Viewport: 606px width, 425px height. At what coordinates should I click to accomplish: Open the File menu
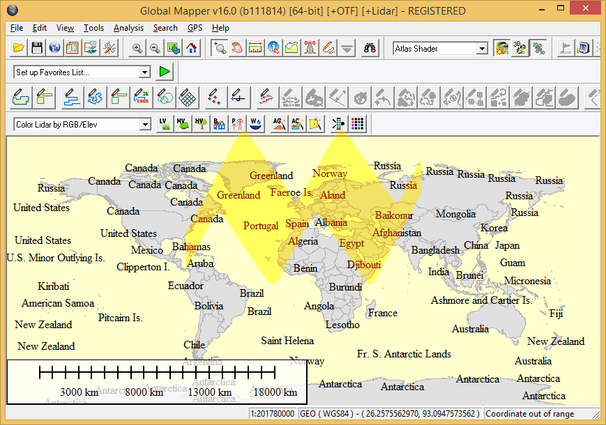point(17,28)
